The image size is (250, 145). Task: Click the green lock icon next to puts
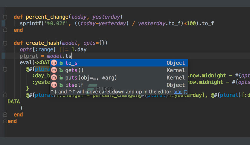[61, 78]
